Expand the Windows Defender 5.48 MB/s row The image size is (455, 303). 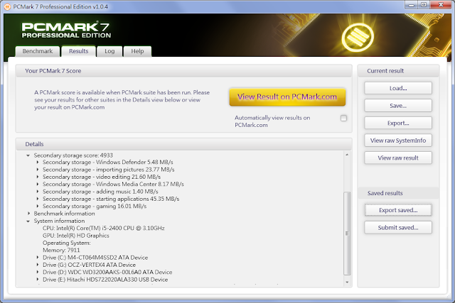click(x=38, y=162)
